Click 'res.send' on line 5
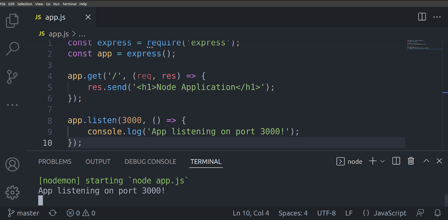Viewport: 448px width, 220px height. 107,87
